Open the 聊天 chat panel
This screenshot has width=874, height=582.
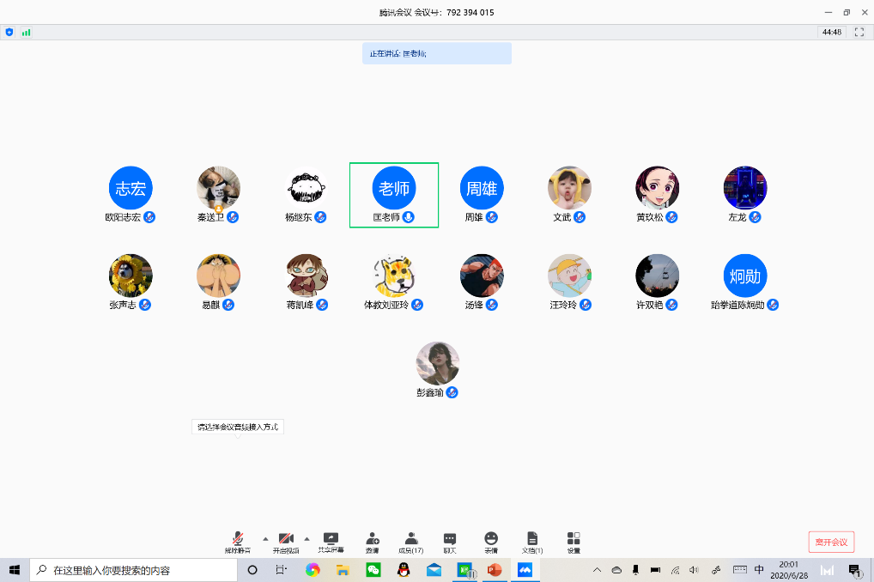[x=449, y=542]
